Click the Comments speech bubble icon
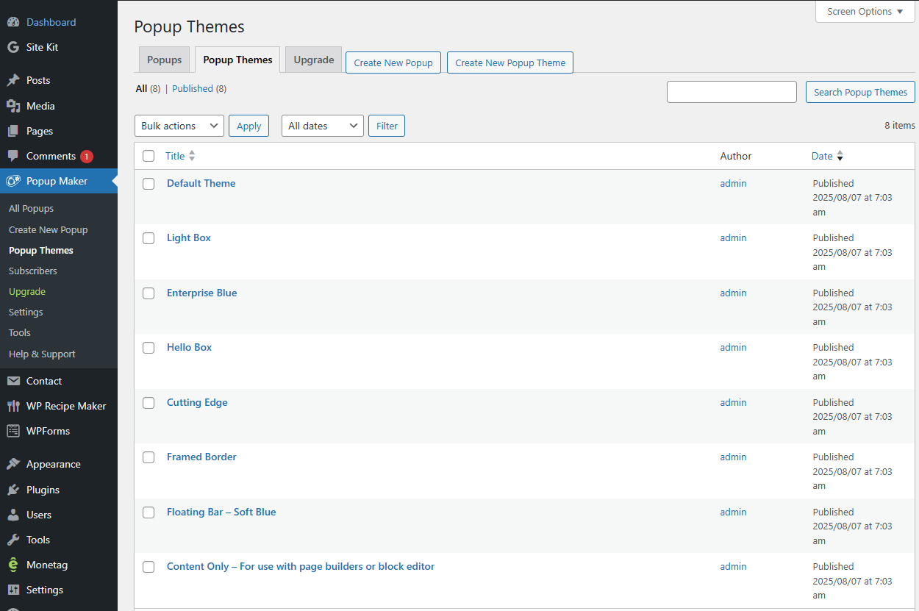The image size is (919, 611). click(x=13, y=156)
